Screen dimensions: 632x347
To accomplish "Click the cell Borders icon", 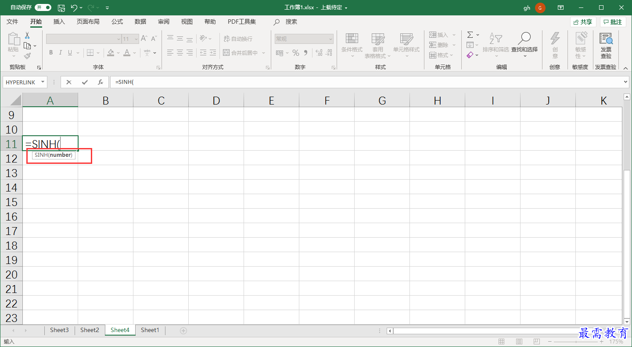I will 90,53.
